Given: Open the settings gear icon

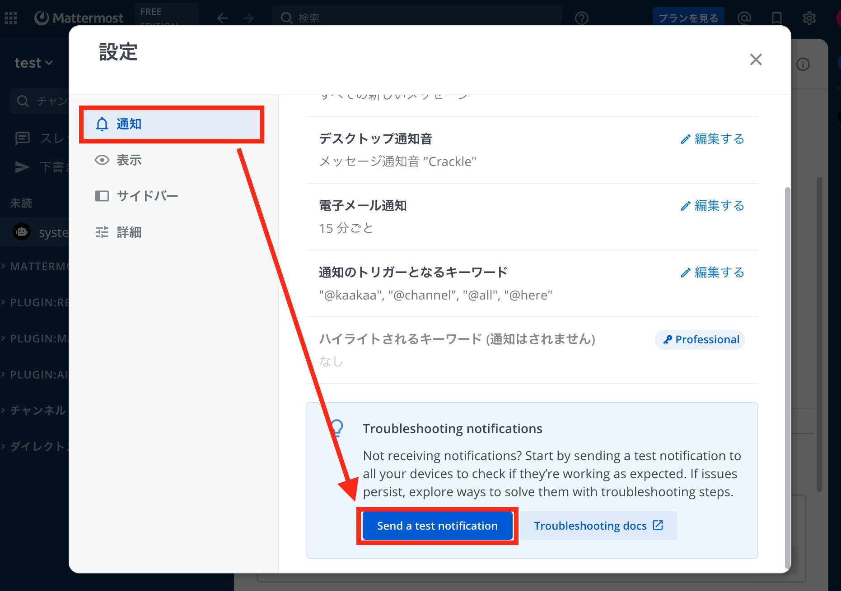Looking at the screenshot, I should (809, 18).
